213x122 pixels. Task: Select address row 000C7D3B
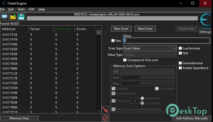[x=48, y=88]
